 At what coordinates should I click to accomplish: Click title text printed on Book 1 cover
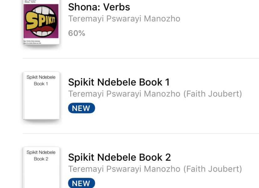click(x=41, y=80)
